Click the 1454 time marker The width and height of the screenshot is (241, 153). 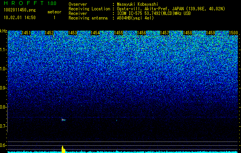95,33
